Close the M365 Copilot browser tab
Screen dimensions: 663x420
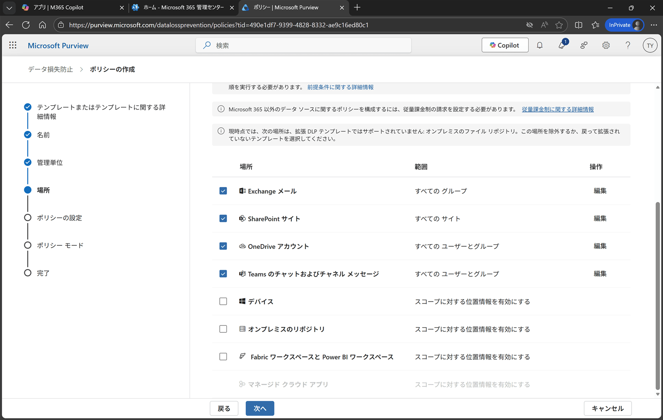tap(122, 8)
